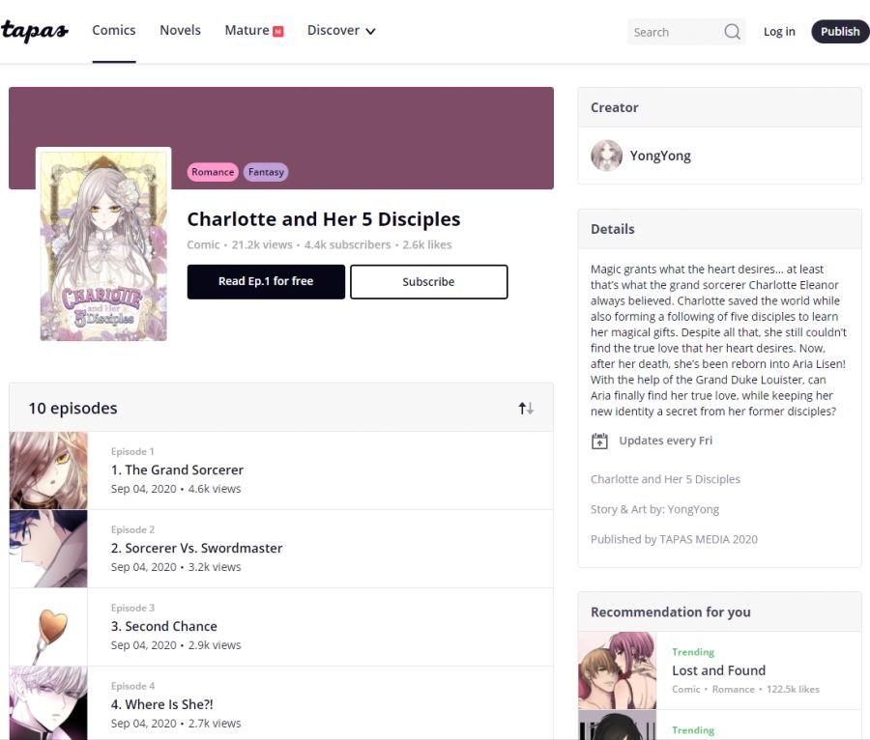Click 'Updates every Fri' text
The image size is (870, 740).
point(665,441)
